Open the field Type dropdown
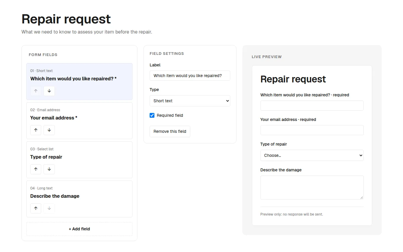Viewport: 403px width, 252px height. click(x=190, y=101)
